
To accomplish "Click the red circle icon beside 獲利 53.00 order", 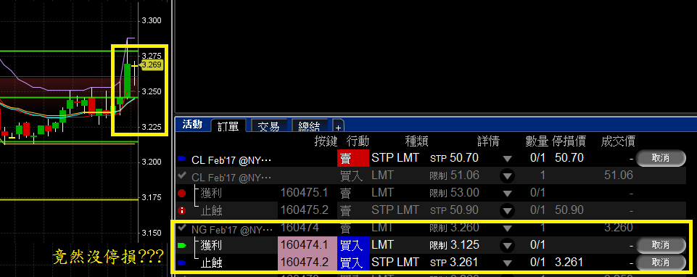I will (181, 193).
